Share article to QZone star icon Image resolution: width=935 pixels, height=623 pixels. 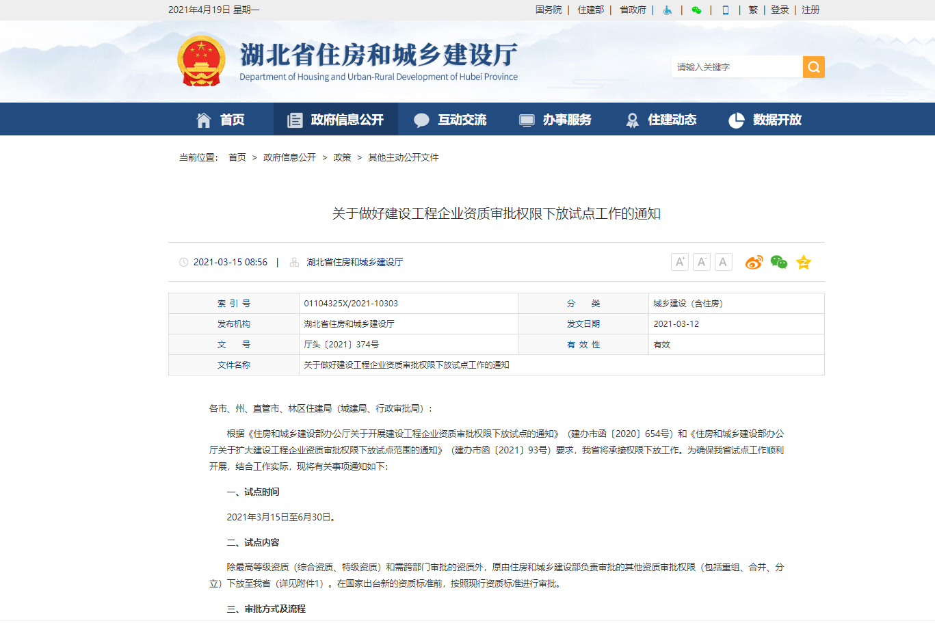point(803,263)
